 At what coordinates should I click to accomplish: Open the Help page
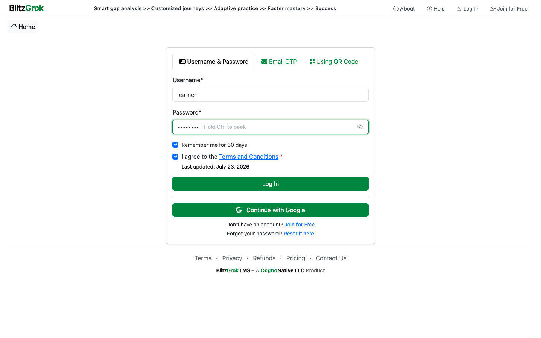[x=435, y=9]
